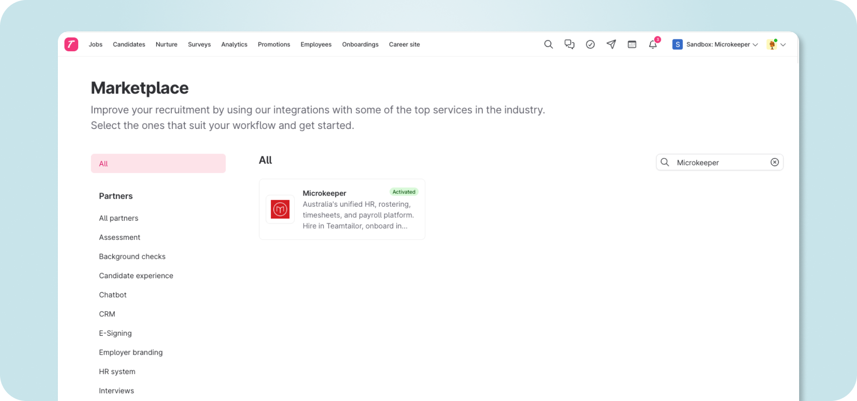The width and height of the screenshot is (857, 401).
Task: Open the notifications bell icon
Action: [x=653, y=44]
